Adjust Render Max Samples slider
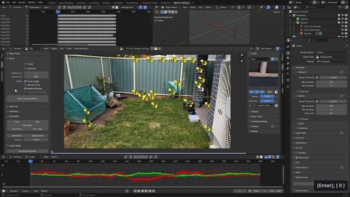This screenshot has width=350, height=197. [x=331, y=106]
